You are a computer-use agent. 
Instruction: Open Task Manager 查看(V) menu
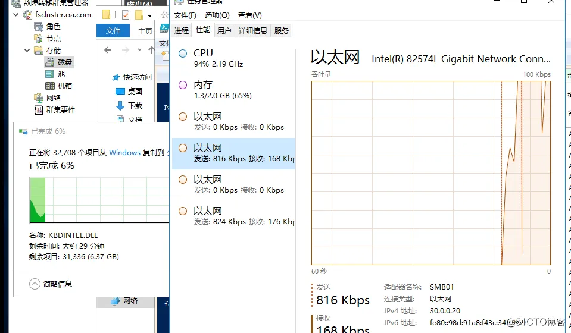(x=250, y=15)
